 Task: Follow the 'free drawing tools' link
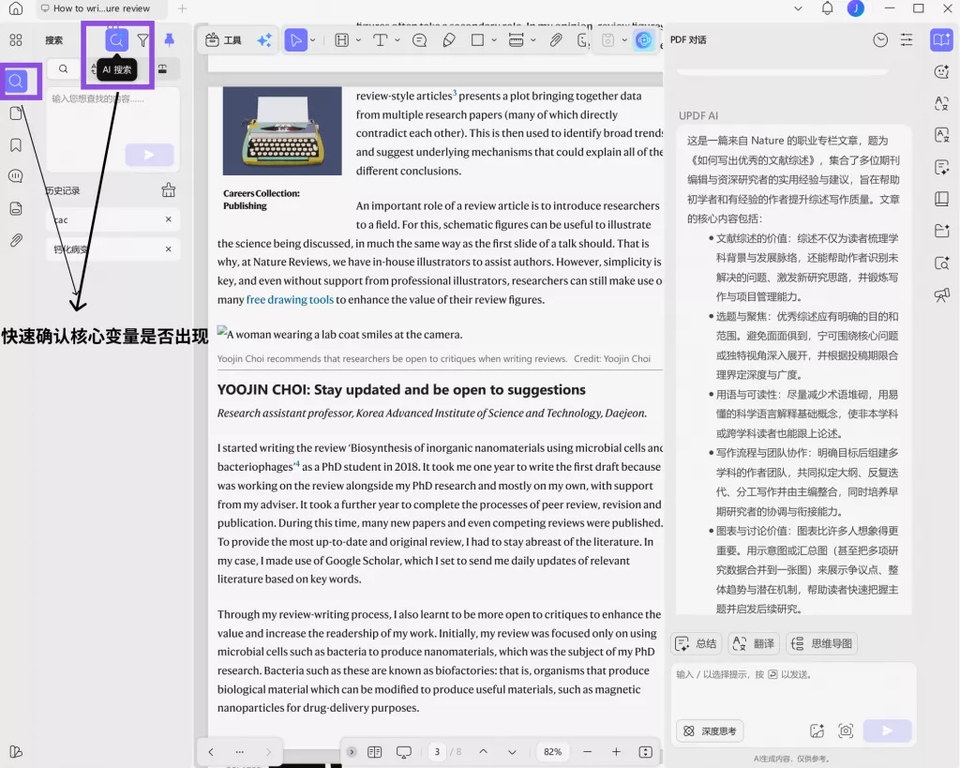coord(290,299)
